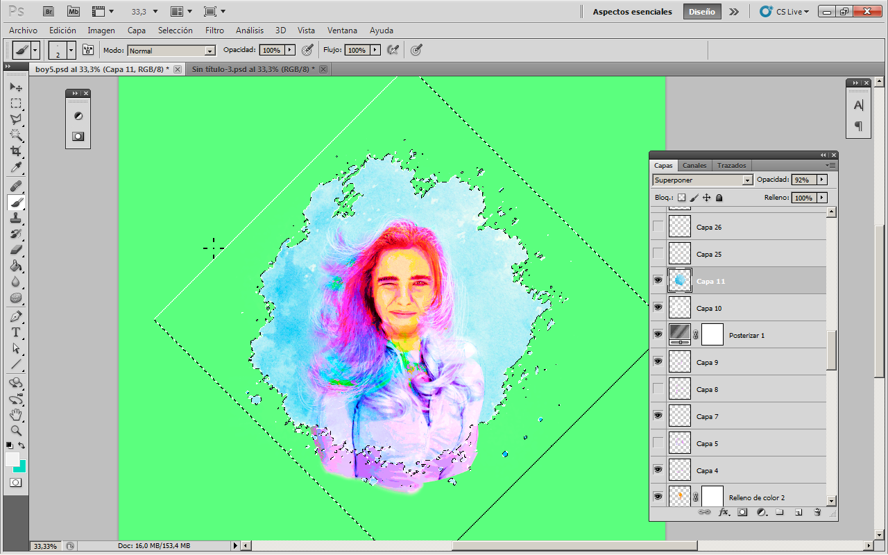Swap foreground and background colors

(22, 445)
